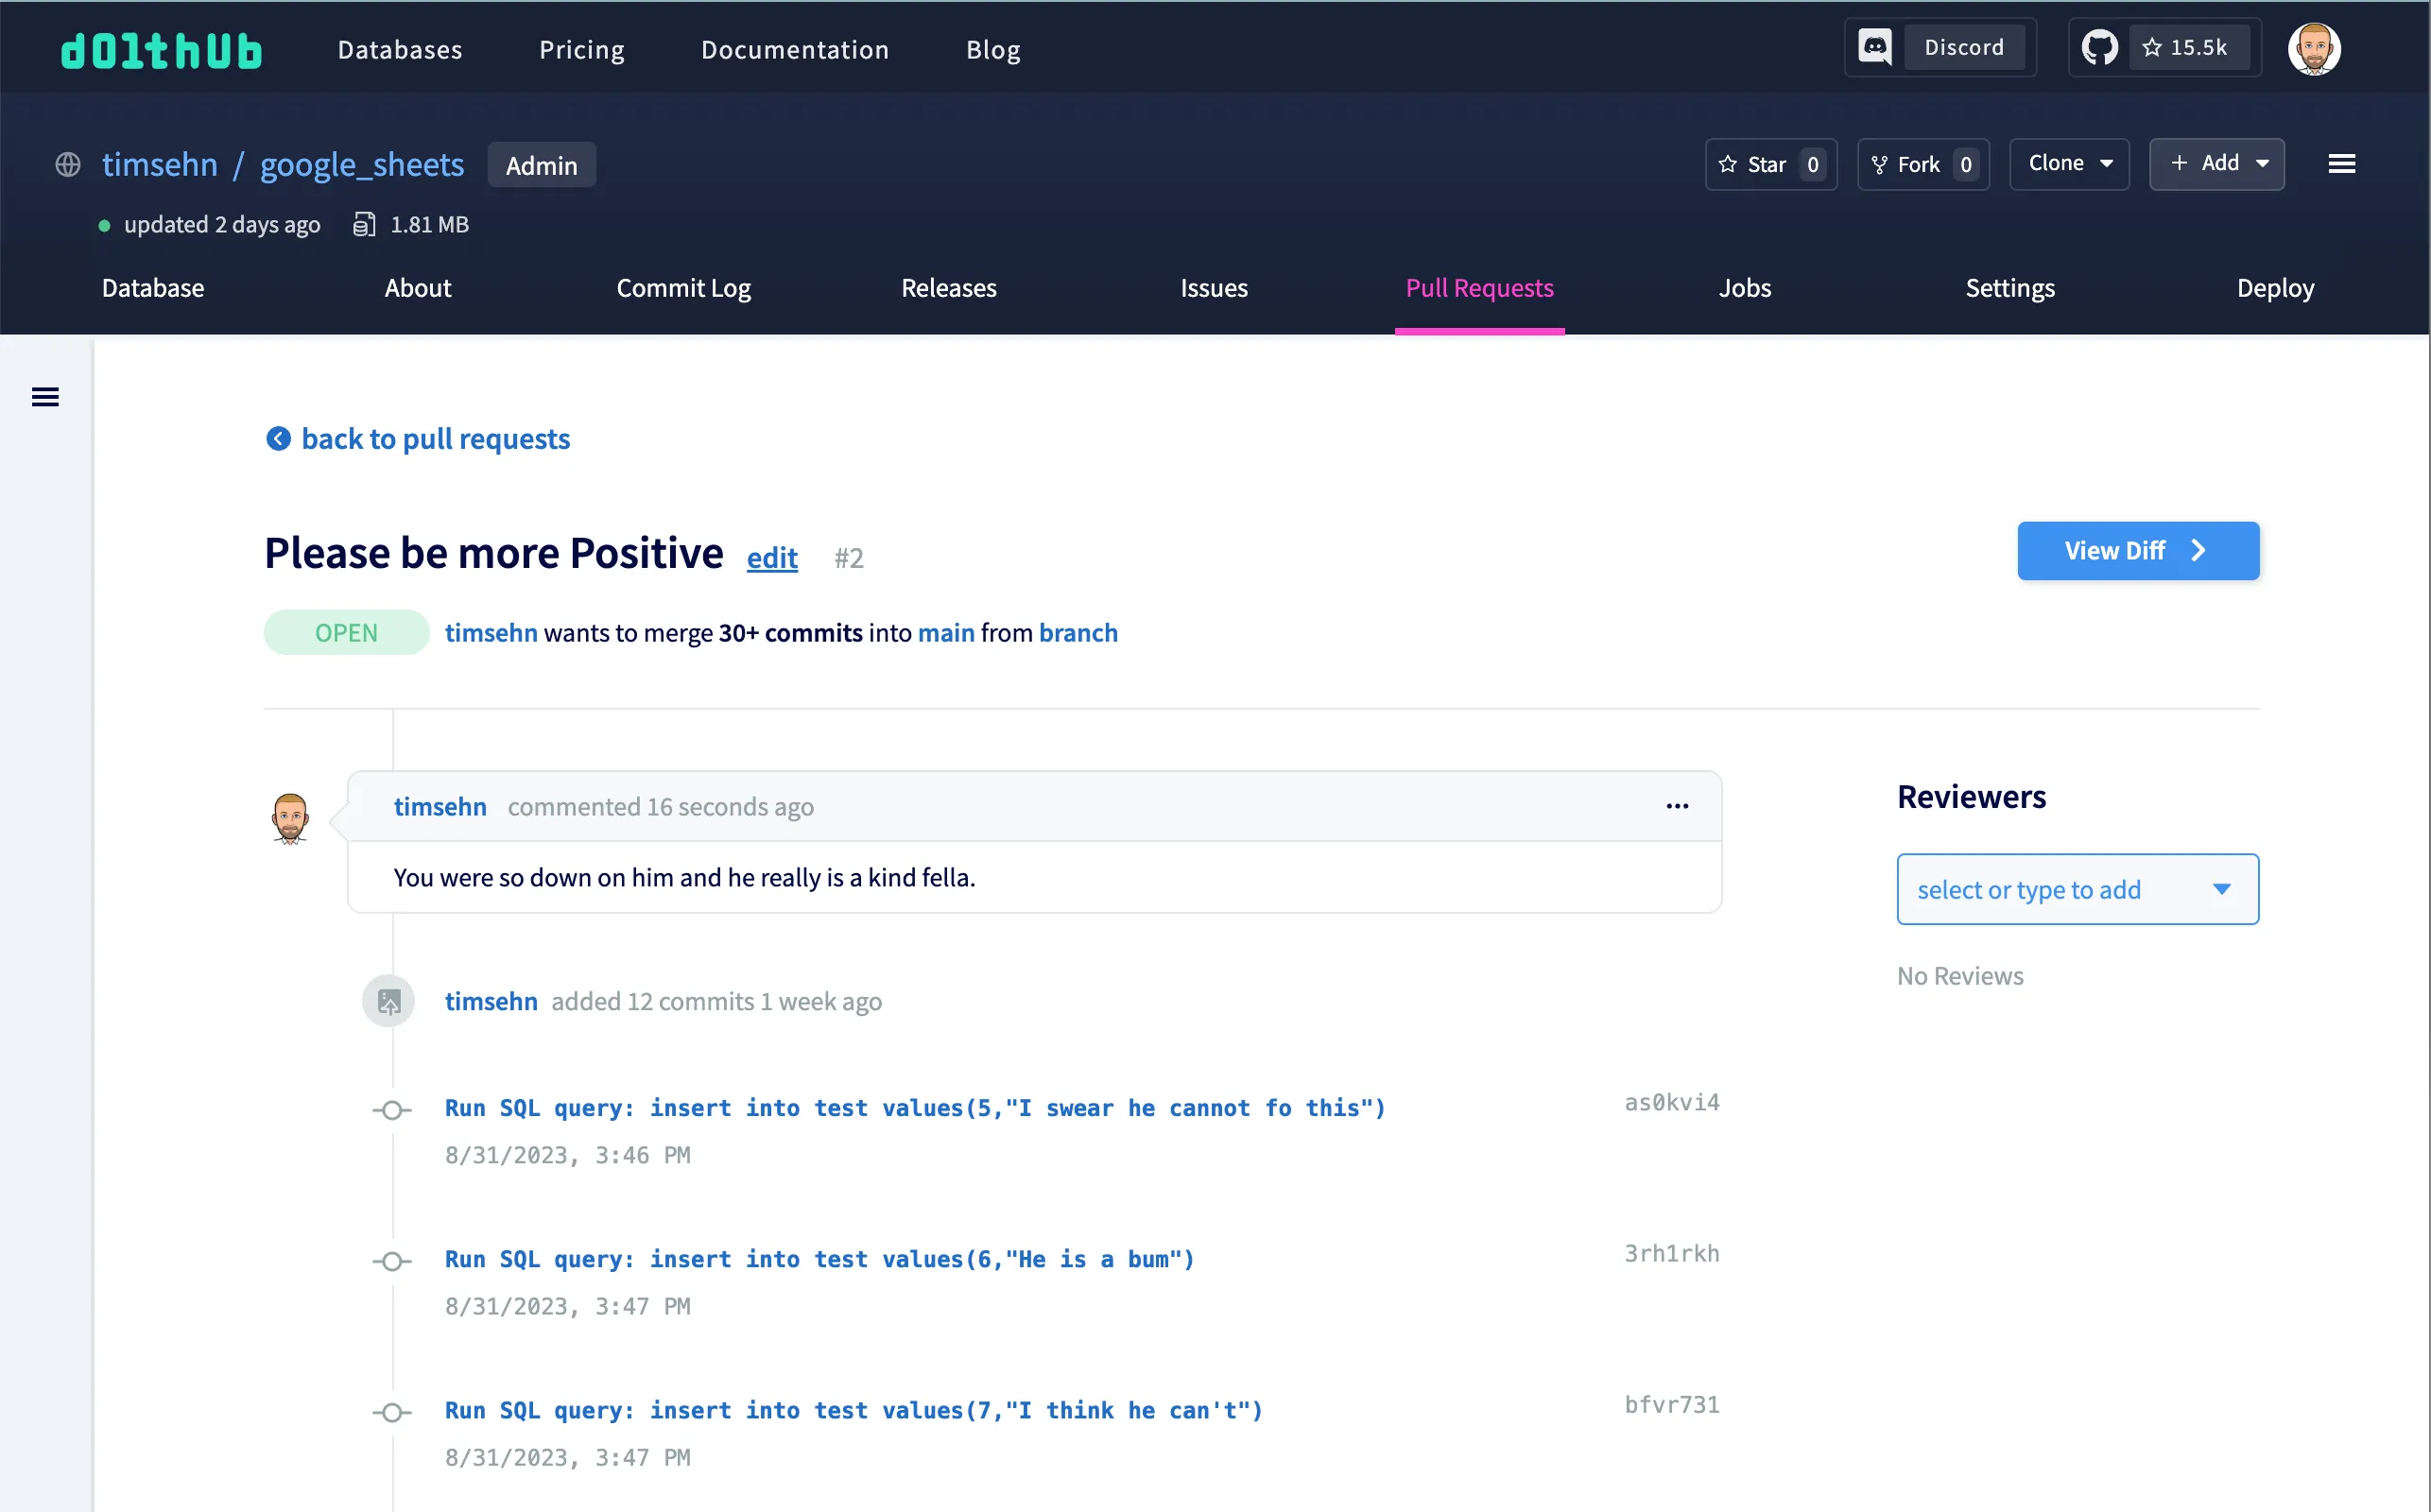
Task: Open the reviewers select or type dropdown
Action: [2077, 888]
